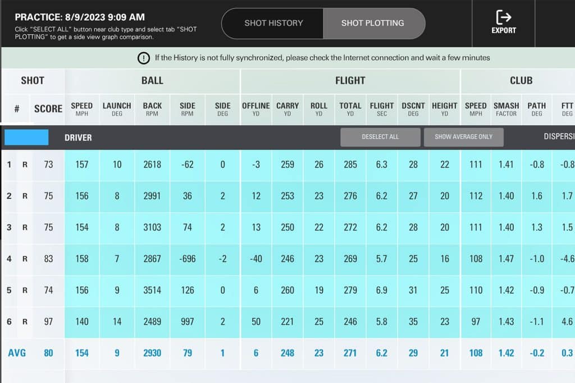Click the Driver club group label

click(x=78, y=138)
